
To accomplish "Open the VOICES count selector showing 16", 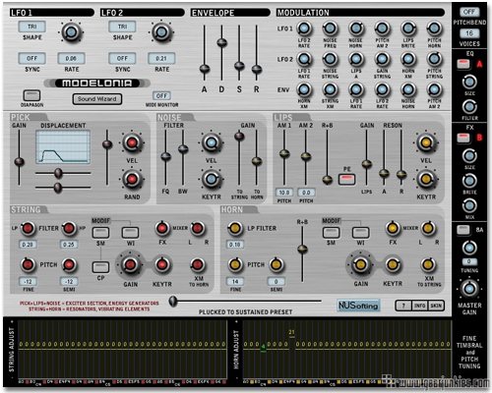I will (x=469, y=33).
